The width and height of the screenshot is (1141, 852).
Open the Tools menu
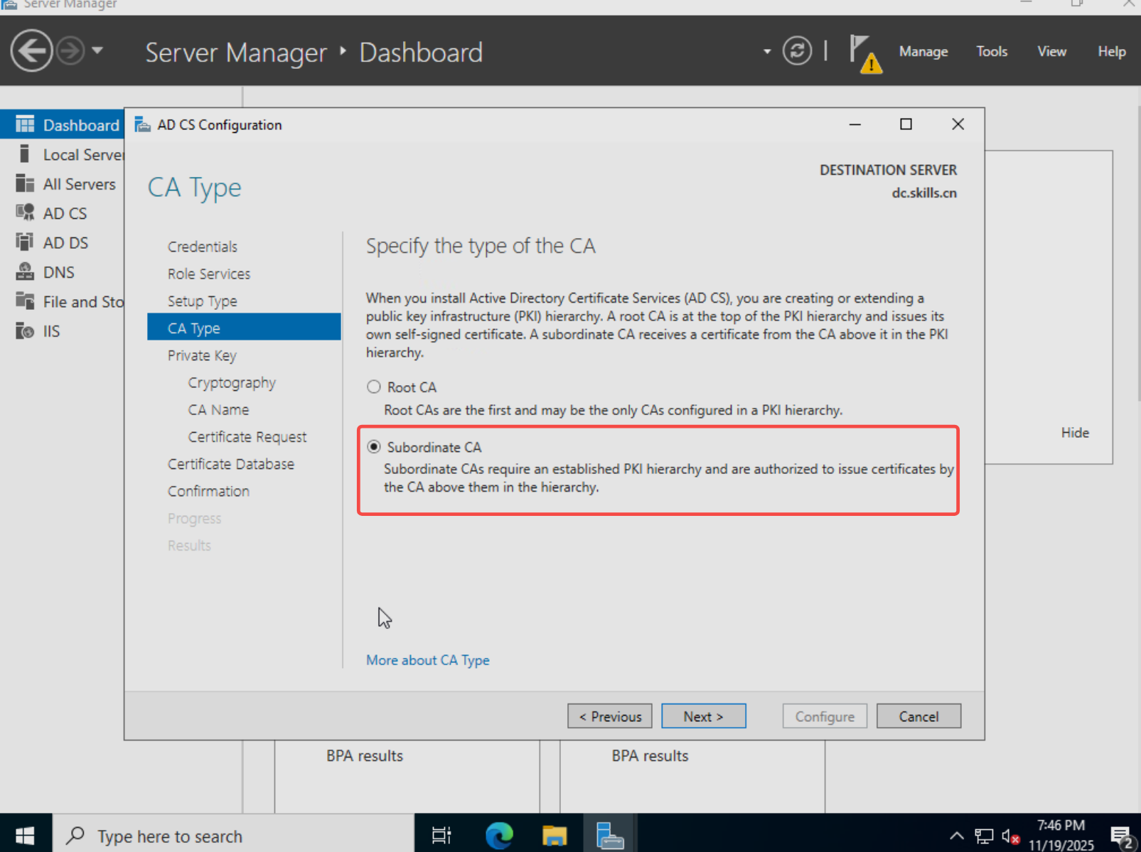coord(991,51)
